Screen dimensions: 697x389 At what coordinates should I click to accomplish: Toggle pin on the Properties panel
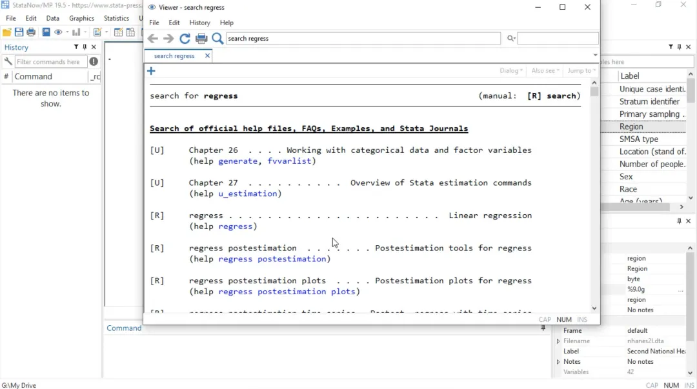[679, 221]
